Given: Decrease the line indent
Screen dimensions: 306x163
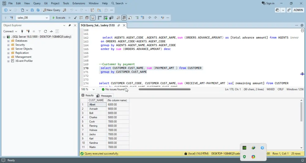Looking at the screenshot, I should pyautogui.click(x=150, y=18).
